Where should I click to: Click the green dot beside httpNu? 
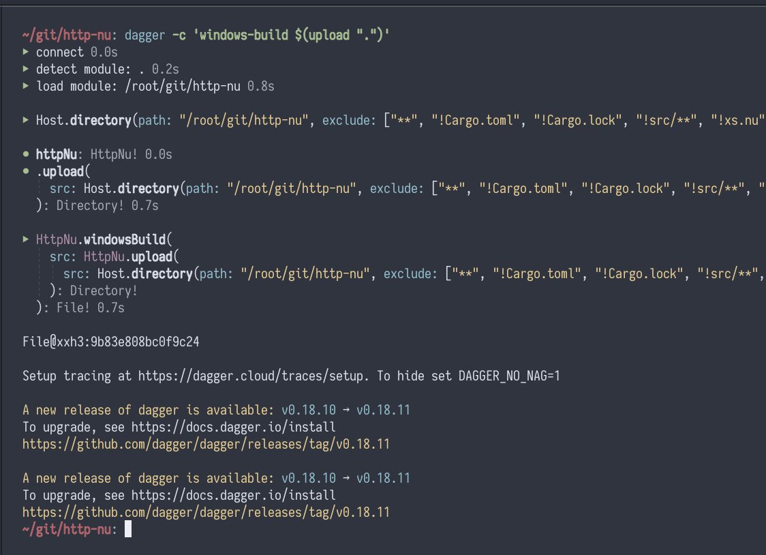pos(26,154)
